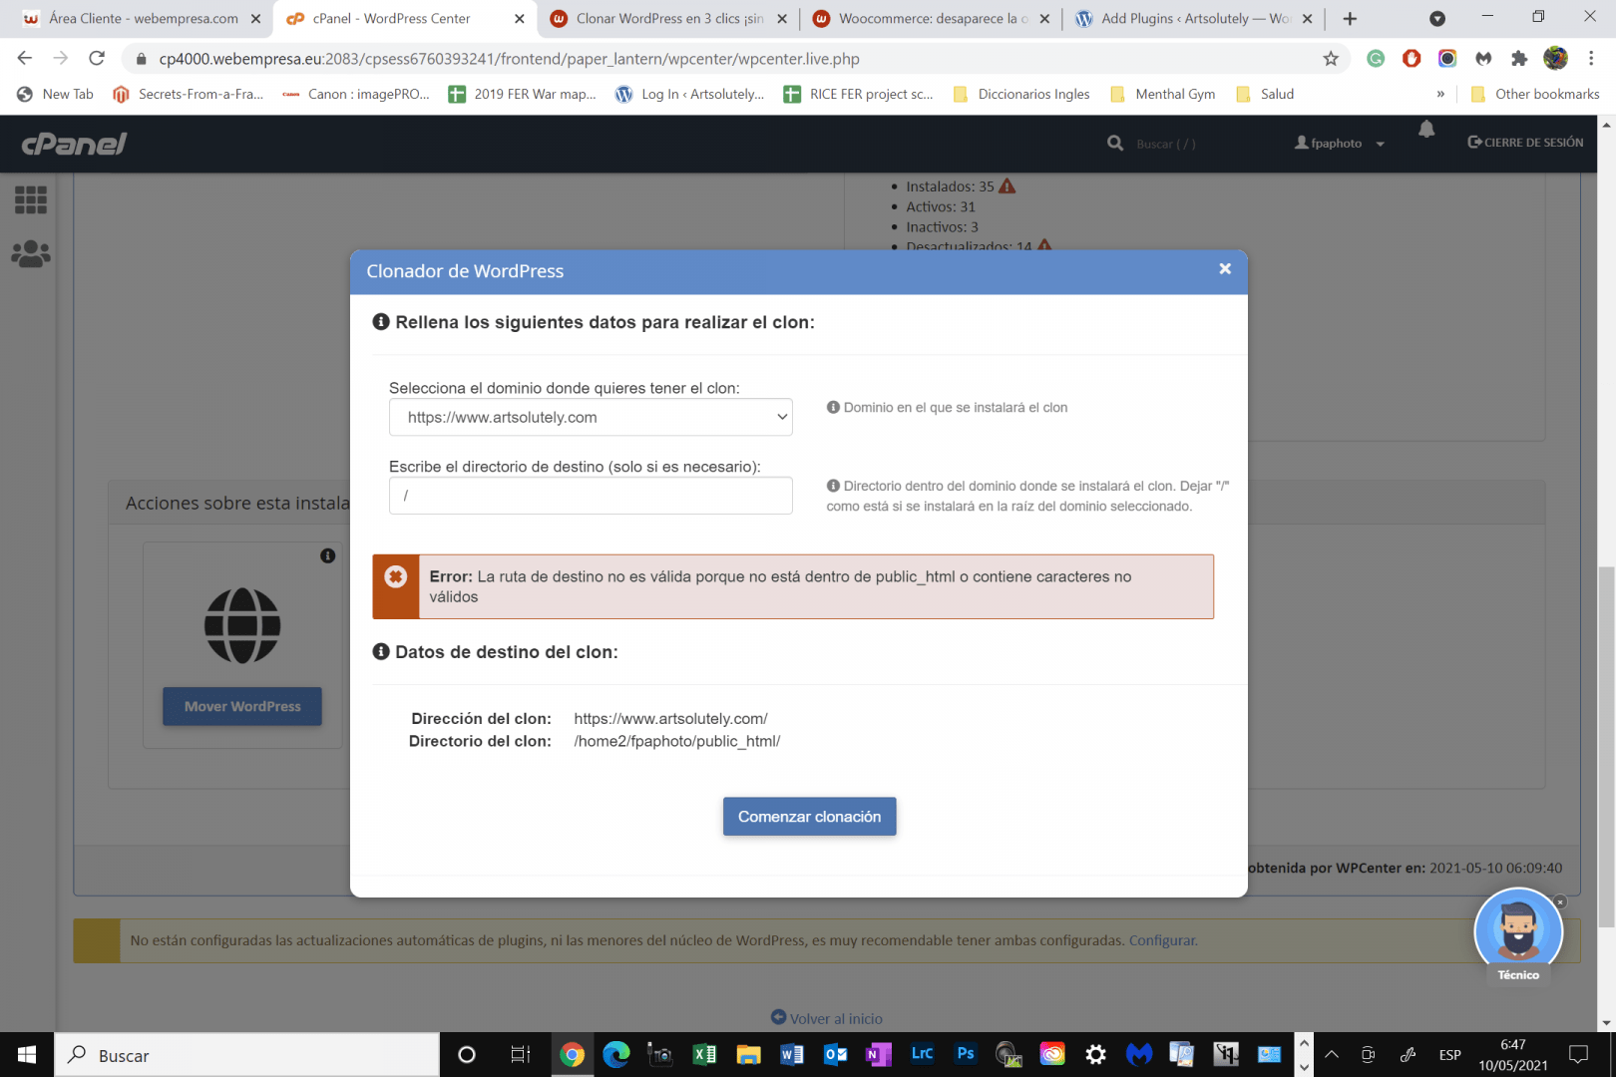Open Task View in the taskbar
Image resolution: width=1616 pixels, height=1077 pixels.
[520, 1054]
